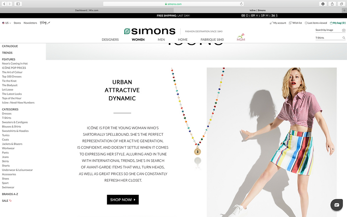Click the SHOP NOW button
This screenshot has width=347, height=217.
click(123, 200)
